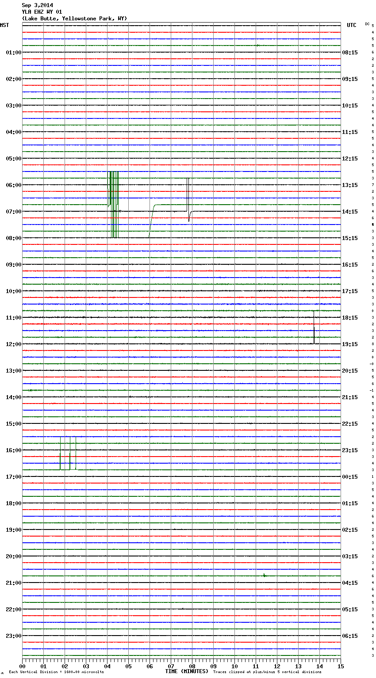This screenshot has height=678, width=376.
Task: Select the 07:00 MST row label
Action: tap(14, 212)
